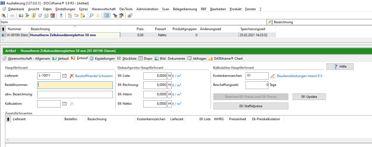
Task: Click the folder with checklist toolbar icon
Action: 34,15
